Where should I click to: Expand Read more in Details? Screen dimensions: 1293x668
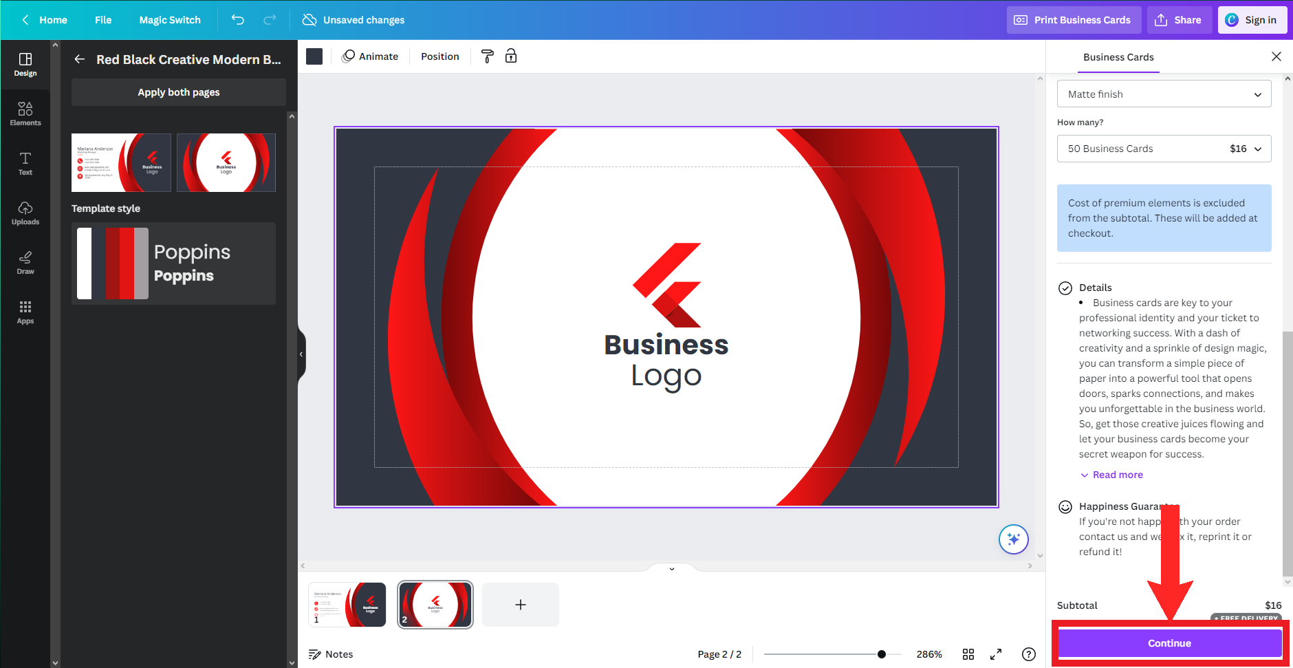[1111, 475]
